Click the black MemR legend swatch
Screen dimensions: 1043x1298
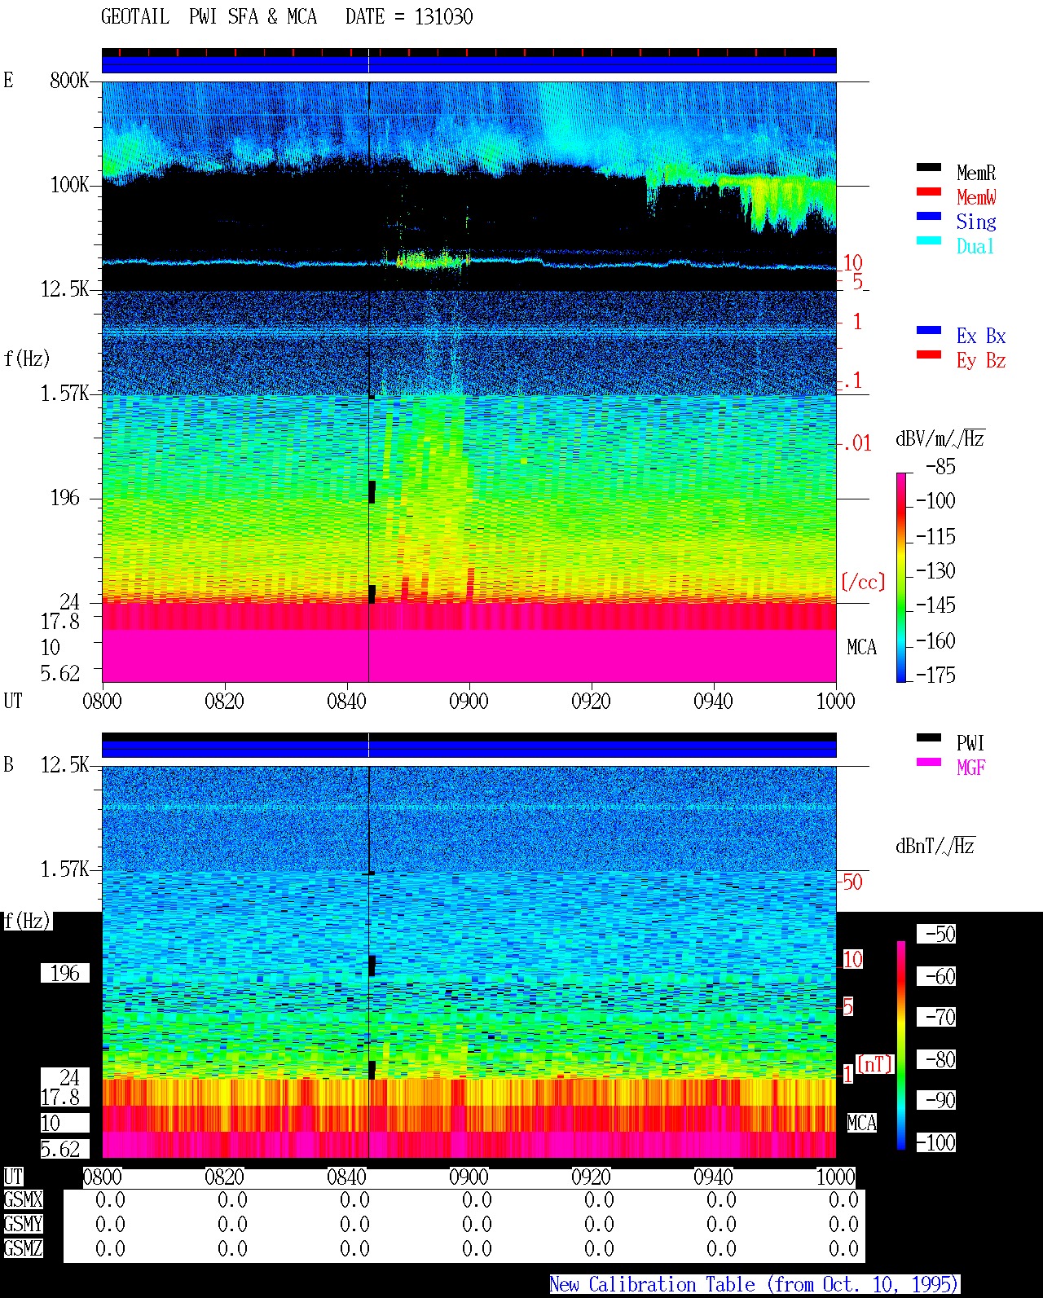coord(929,168)
